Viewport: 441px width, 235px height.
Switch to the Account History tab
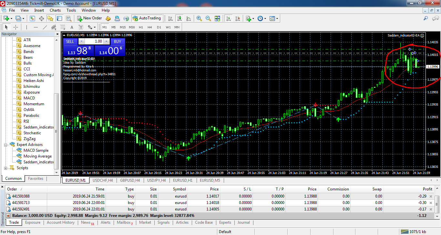pyautogui.click(x=61, y=222)
